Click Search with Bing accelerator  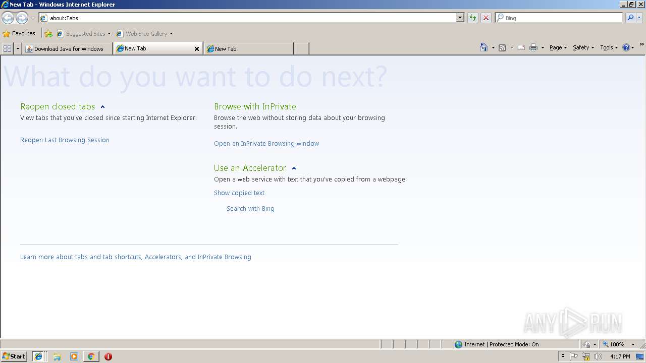tap(250, 209)
